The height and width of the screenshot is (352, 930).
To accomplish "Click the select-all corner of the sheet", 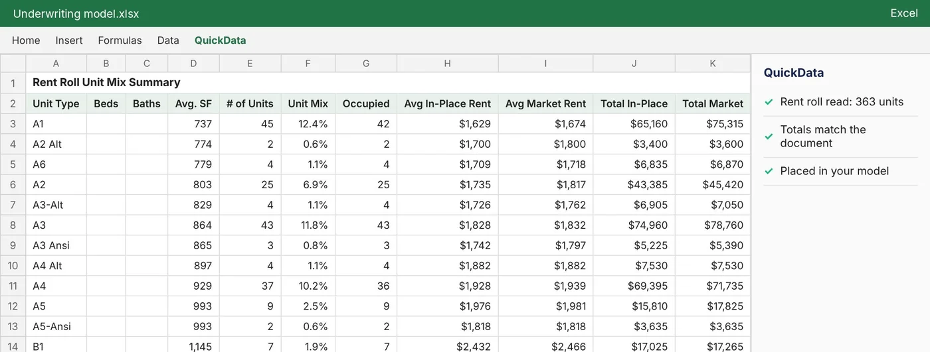I will pyautogui.click(x=13, y=64).
